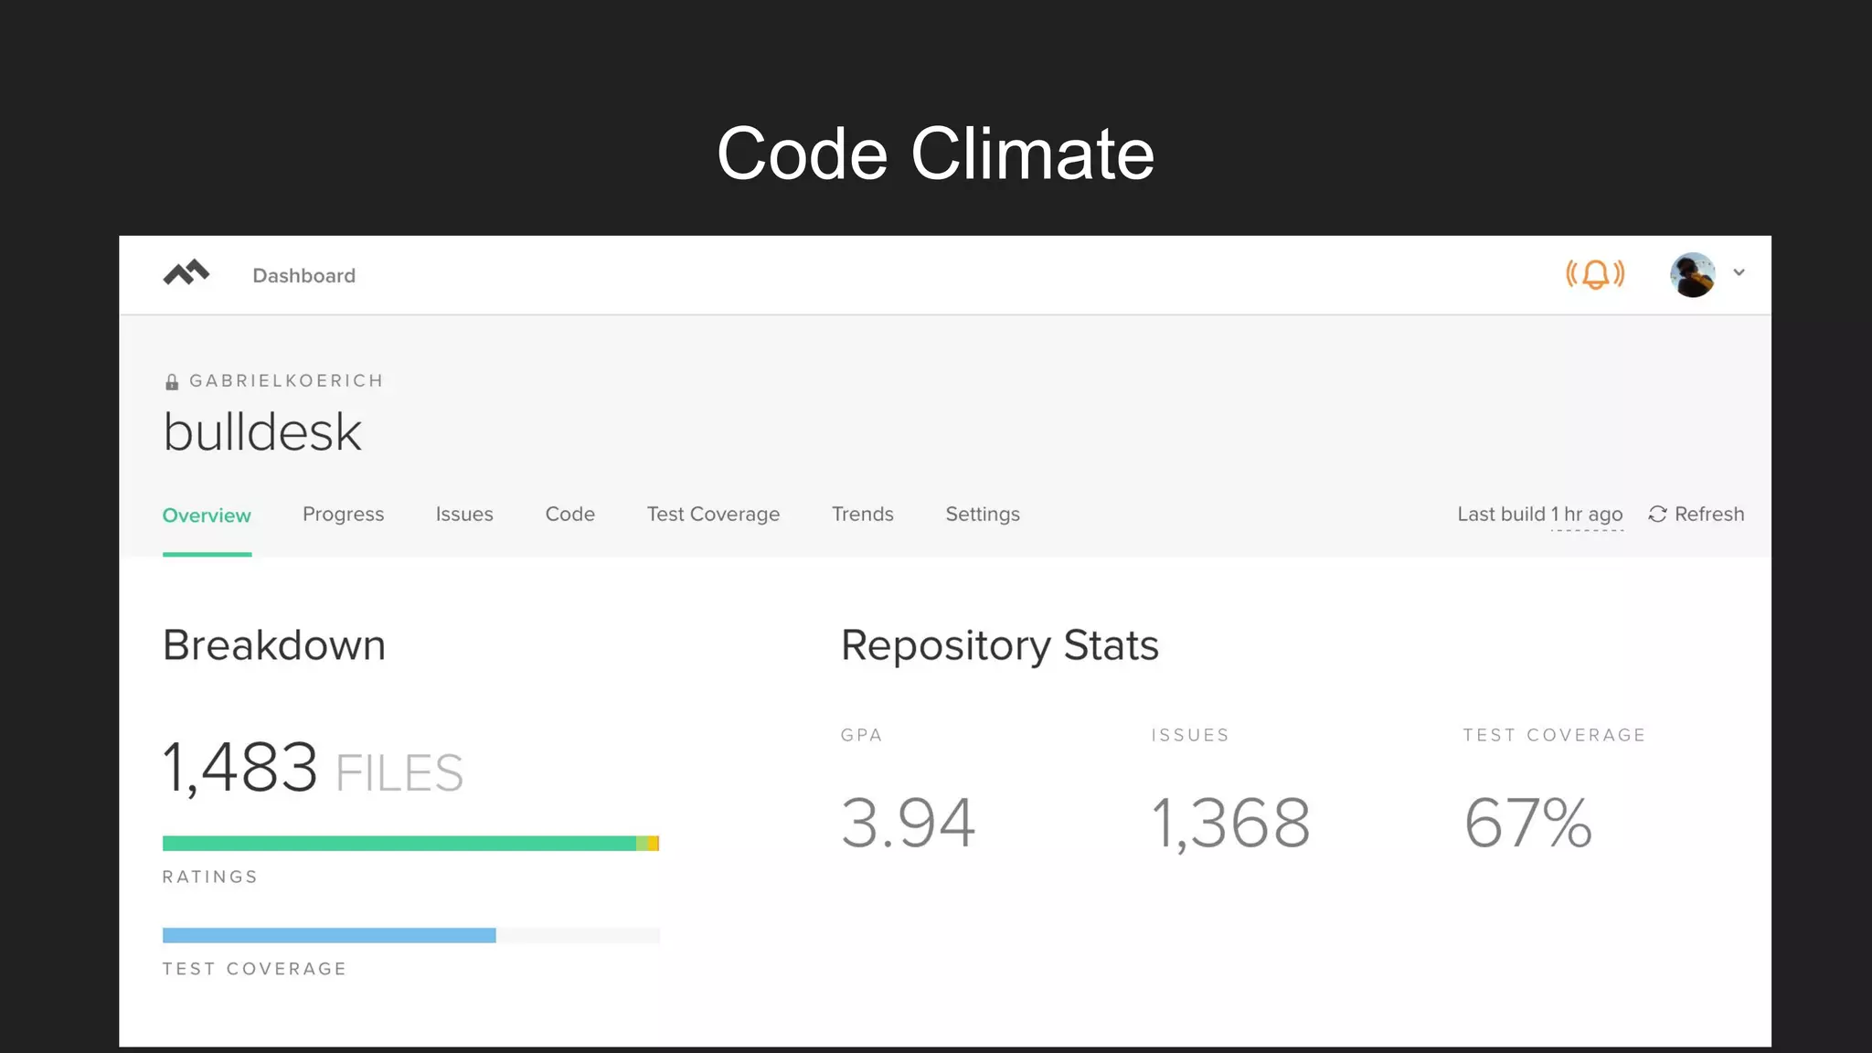Click the refresh arrows icon
The height and width of the screenshot is (1053, 1872).
click(1657, 515)
